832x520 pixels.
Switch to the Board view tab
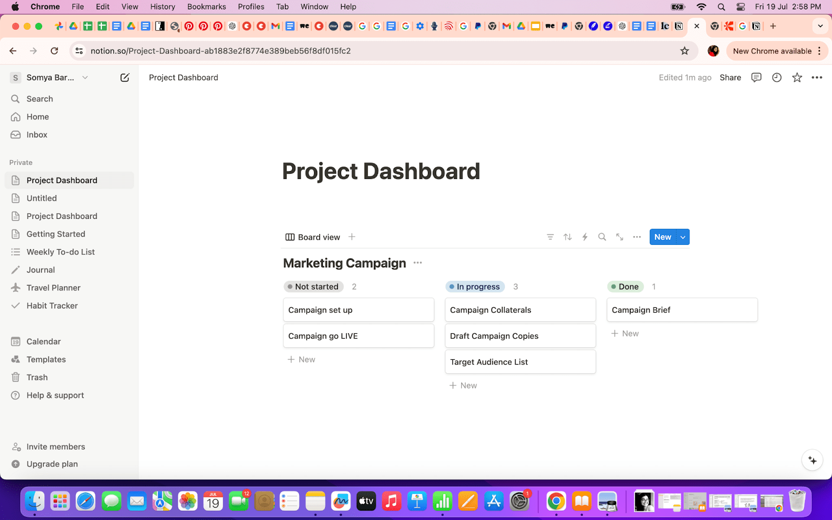313,237
